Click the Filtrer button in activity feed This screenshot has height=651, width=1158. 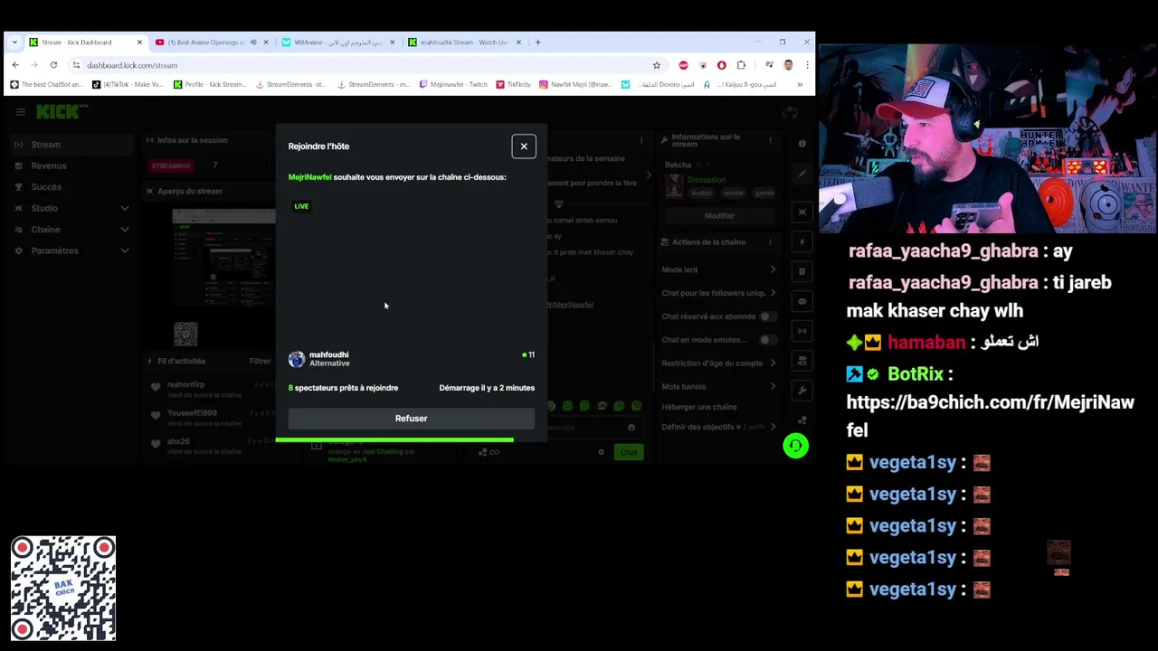tap(260, 362)
